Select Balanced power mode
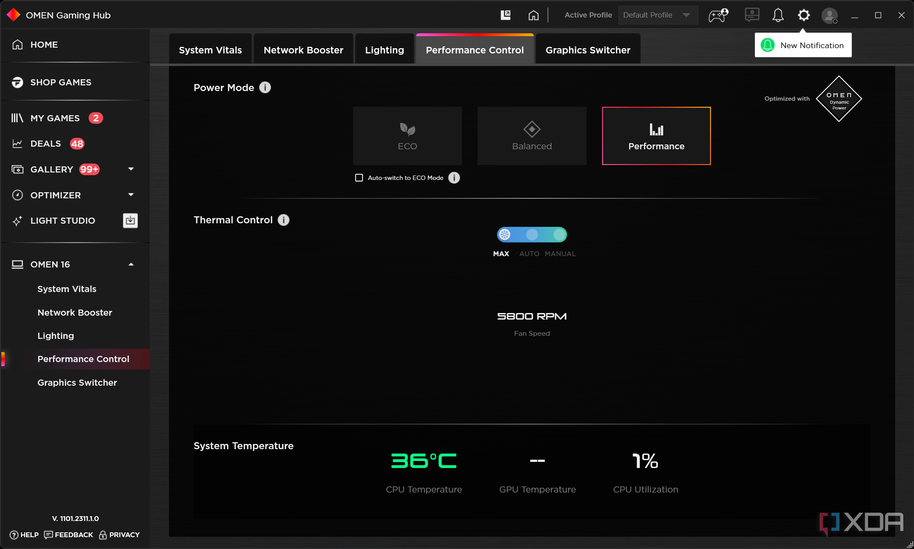 (x=532, y=136)
